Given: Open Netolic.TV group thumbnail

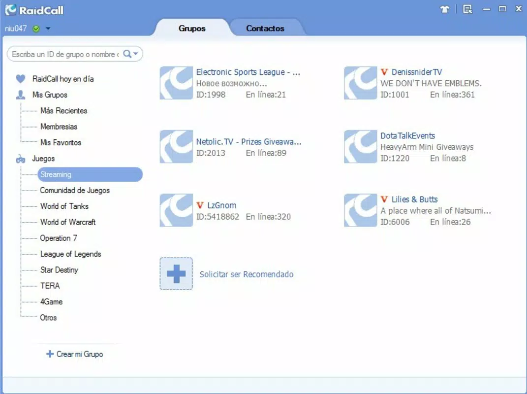Looking at the screenshot, I should 176,147.
